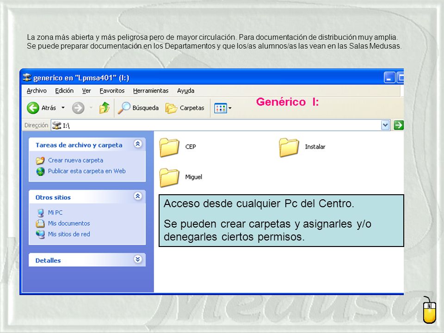Click the Tareas de archivo y carpeta heading
Image resolution: width=444 pixels, height=333 pixels.
click(79, 145)
